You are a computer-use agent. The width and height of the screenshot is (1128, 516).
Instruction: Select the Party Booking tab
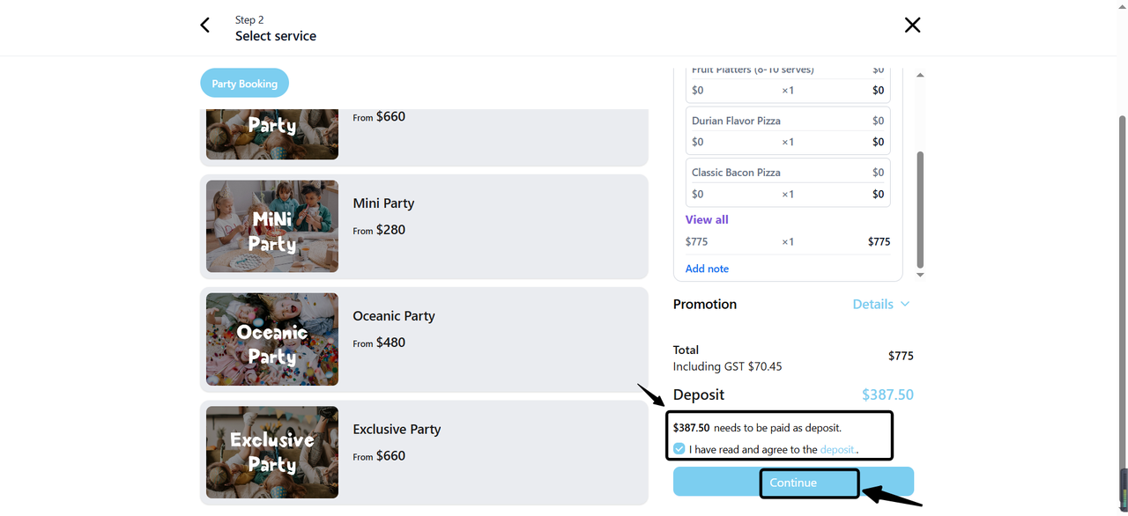[x=244, y=84]
